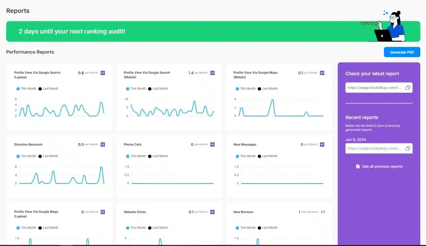This screenshot has height=246, width=426.
Task: Click purple icon on Profile View Google Maps (Mobile) card
Action: tap(322, 73)
